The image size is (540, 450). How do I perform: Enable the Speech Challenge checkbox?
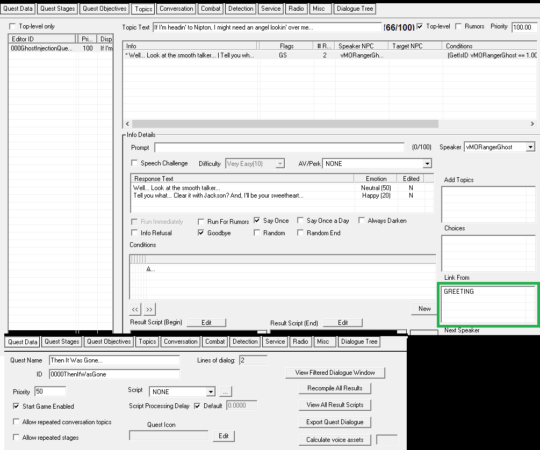point(135,163)
